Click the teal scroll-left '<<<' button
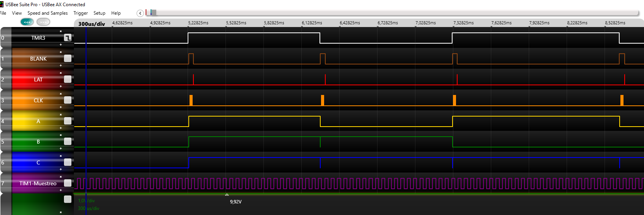644x215 pixels. pyautogui.click(x=27, y=22)
